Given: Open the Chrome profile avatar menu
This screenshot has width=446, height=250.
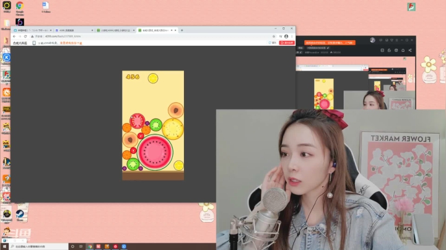Looking at the screenshot, I should (286, 37).
